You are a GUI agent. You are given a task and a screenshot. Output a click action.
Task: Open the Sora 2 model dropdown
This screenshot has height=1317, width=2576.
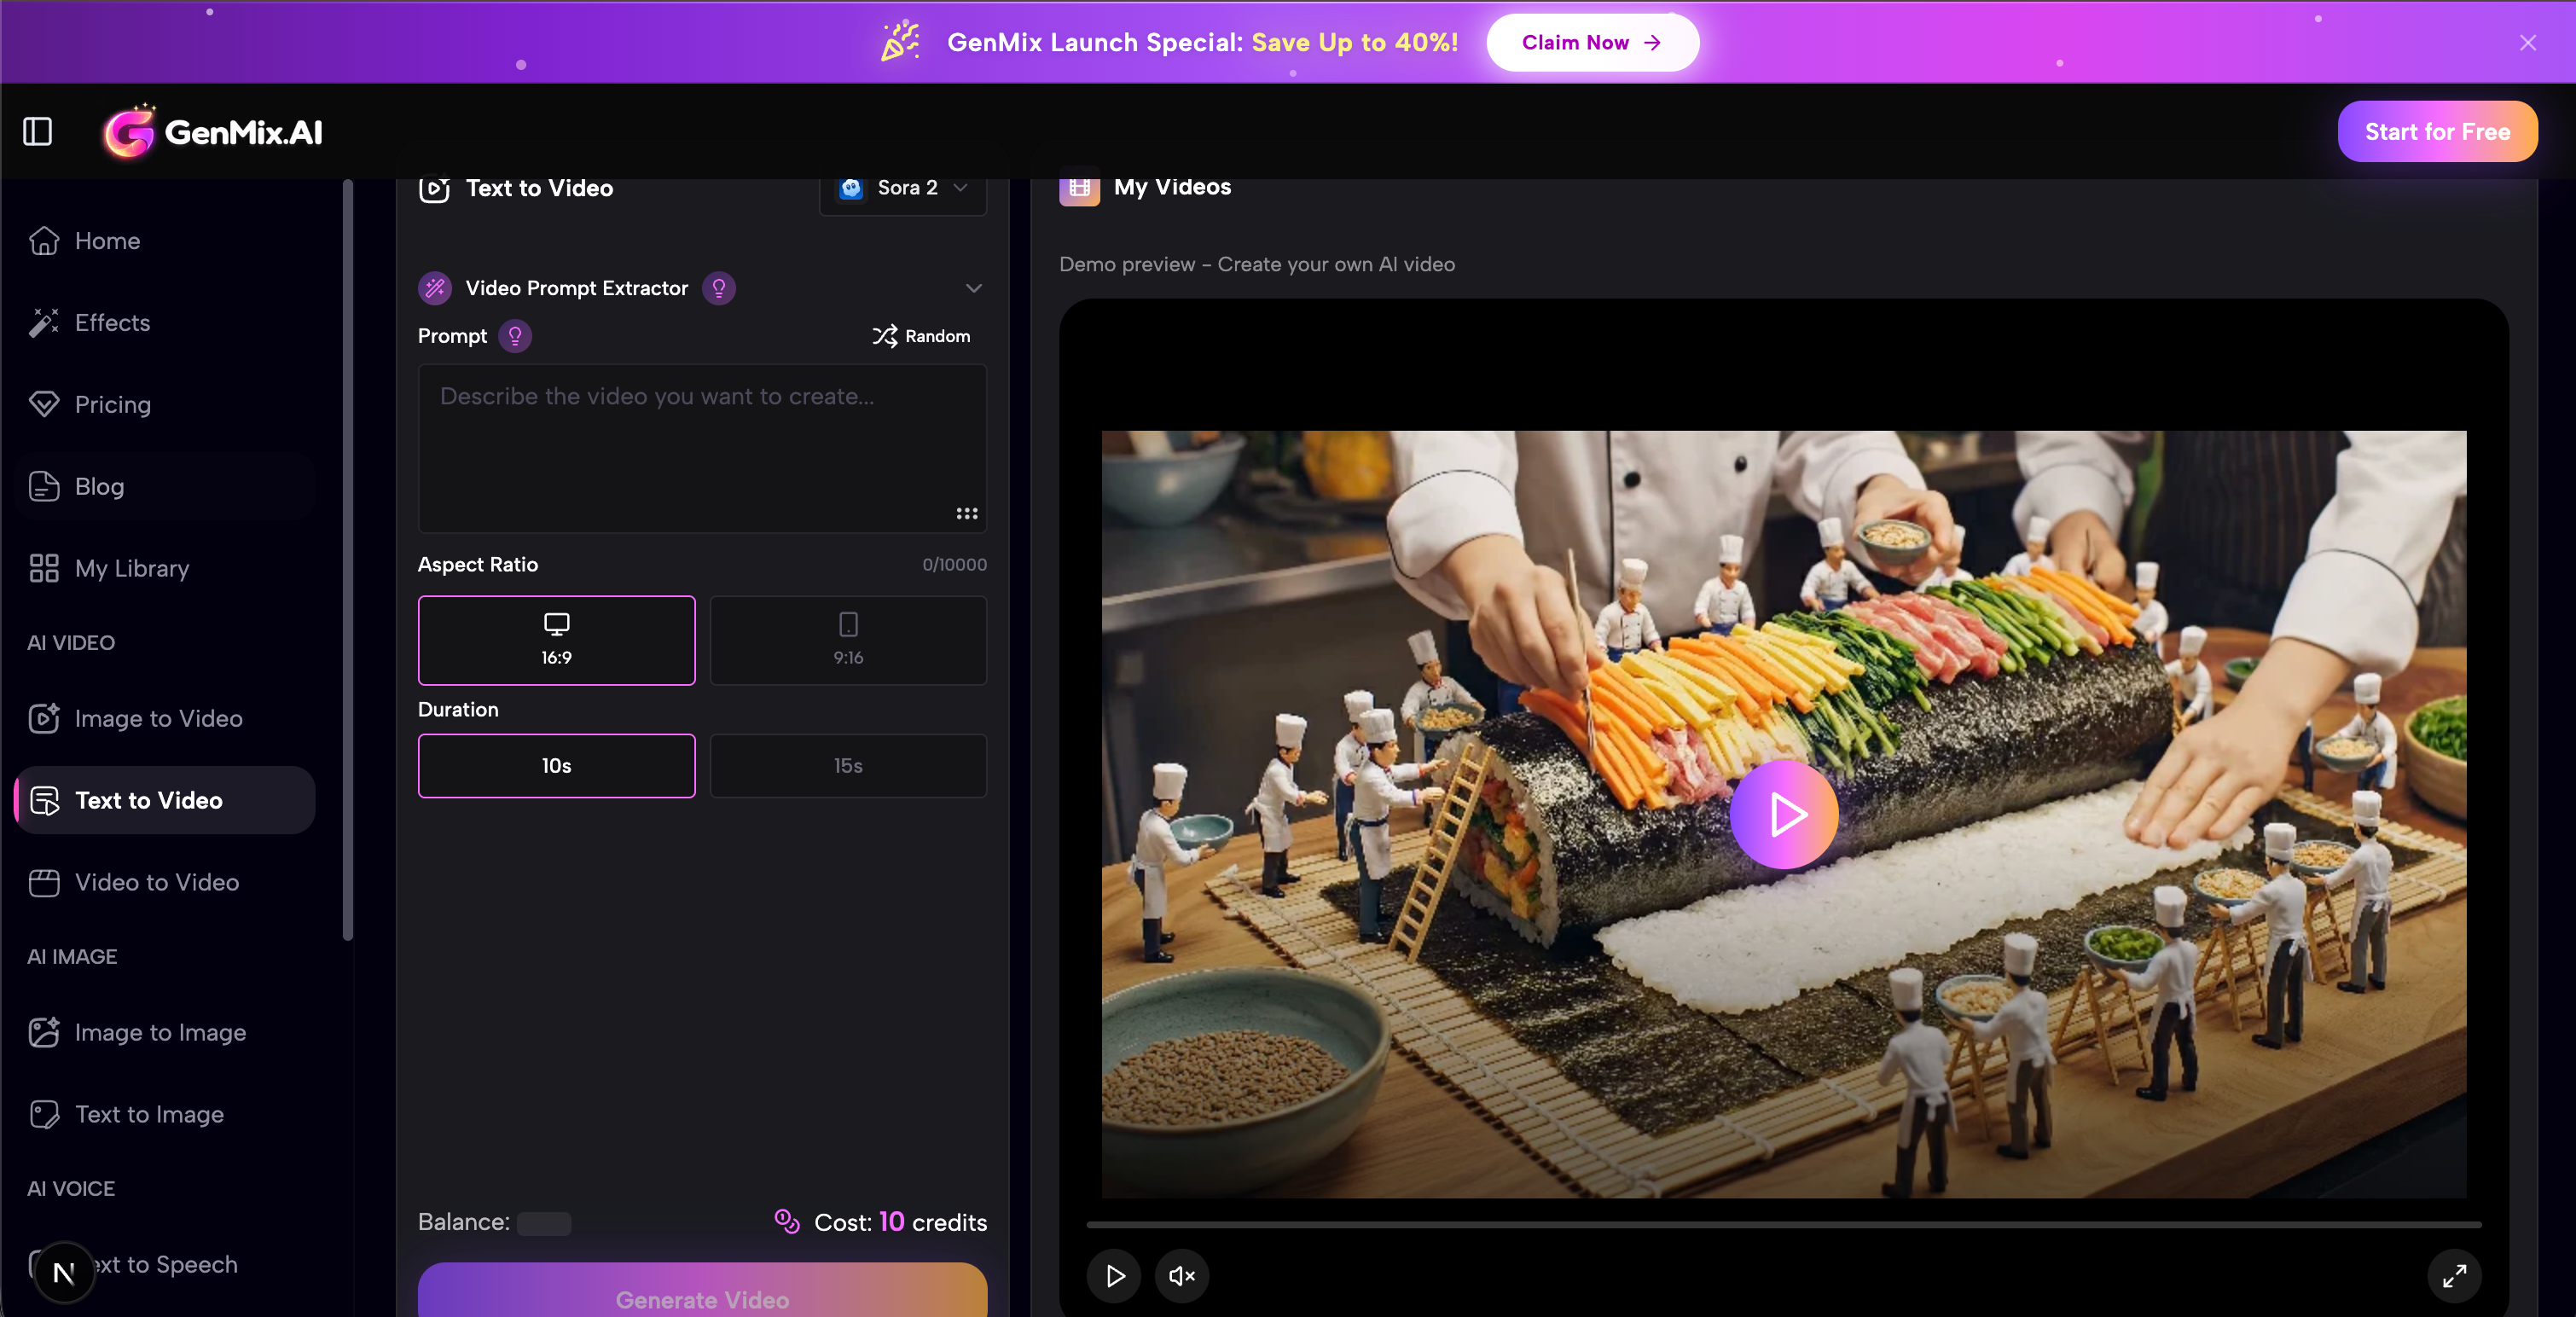pos(901,188)
